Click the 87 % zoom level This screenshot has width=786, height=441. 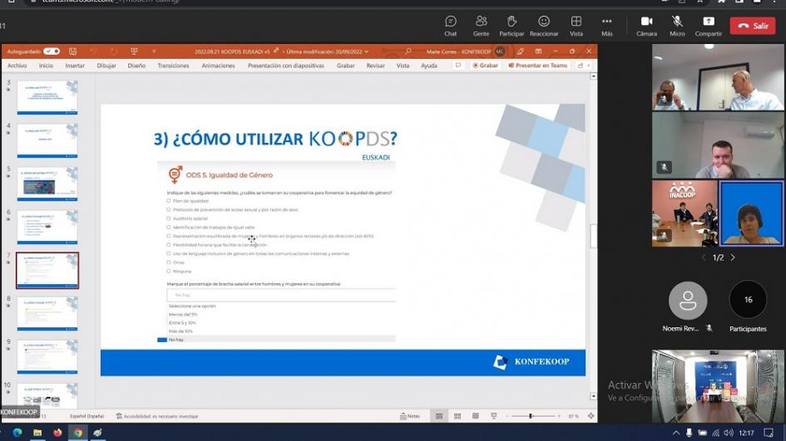click(x=573, y=416)
